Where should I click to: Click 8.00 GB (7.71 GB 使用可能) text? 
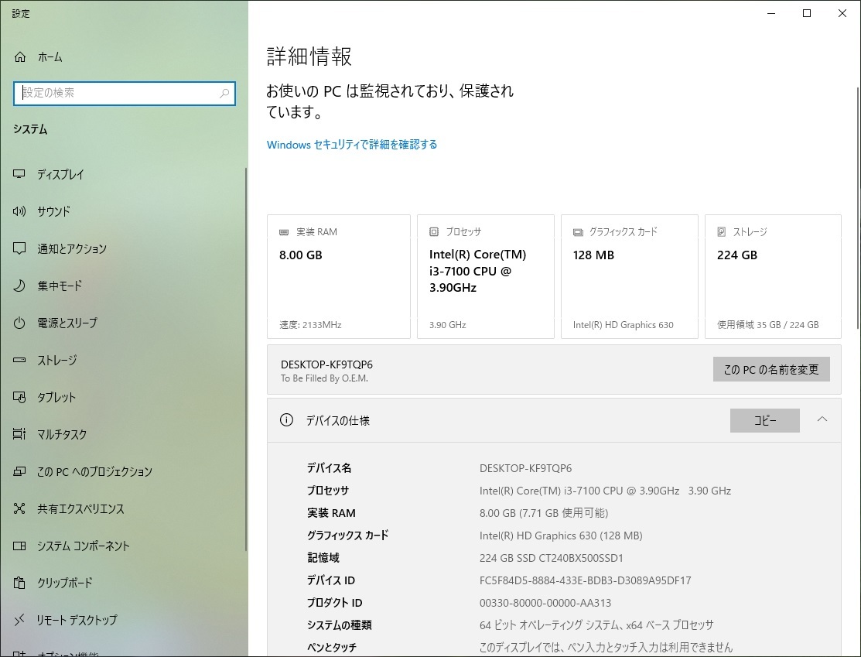544,513
